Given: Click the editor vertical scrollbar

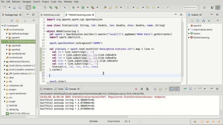Looking at the screenshot, I should coord(182,49).
